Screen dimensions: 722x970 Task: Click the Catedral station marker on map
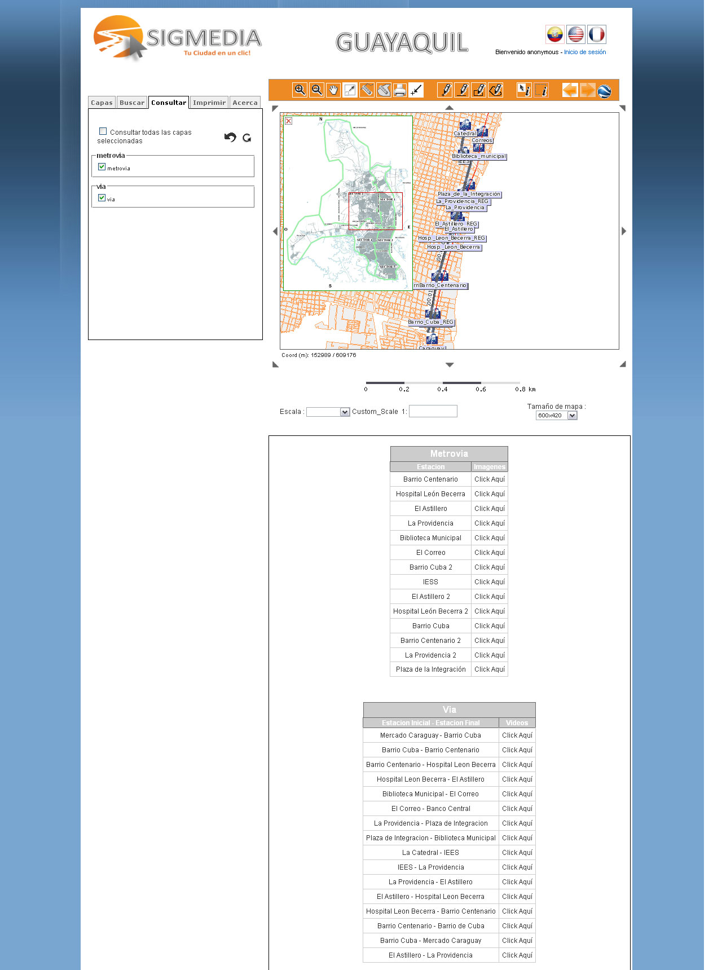click(465, 125)
